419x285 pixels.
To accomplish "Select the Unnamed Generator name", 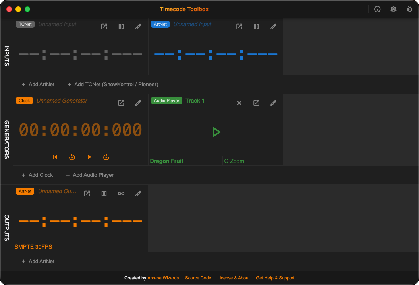I will click(62, 101).
